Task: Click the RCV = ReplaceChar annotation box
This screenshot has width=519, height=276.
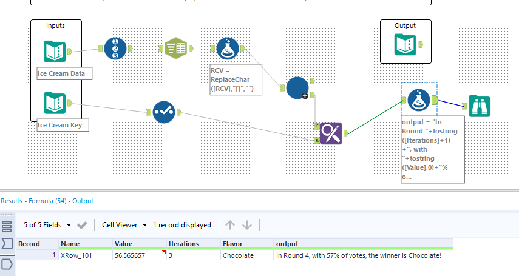Action: (236, 79)
